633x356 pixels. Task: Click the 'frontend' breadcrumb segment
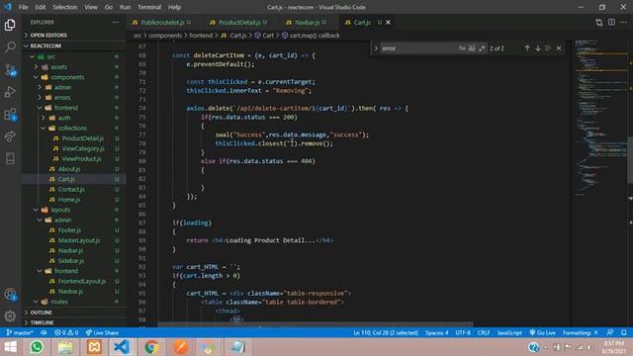(201, 36)
